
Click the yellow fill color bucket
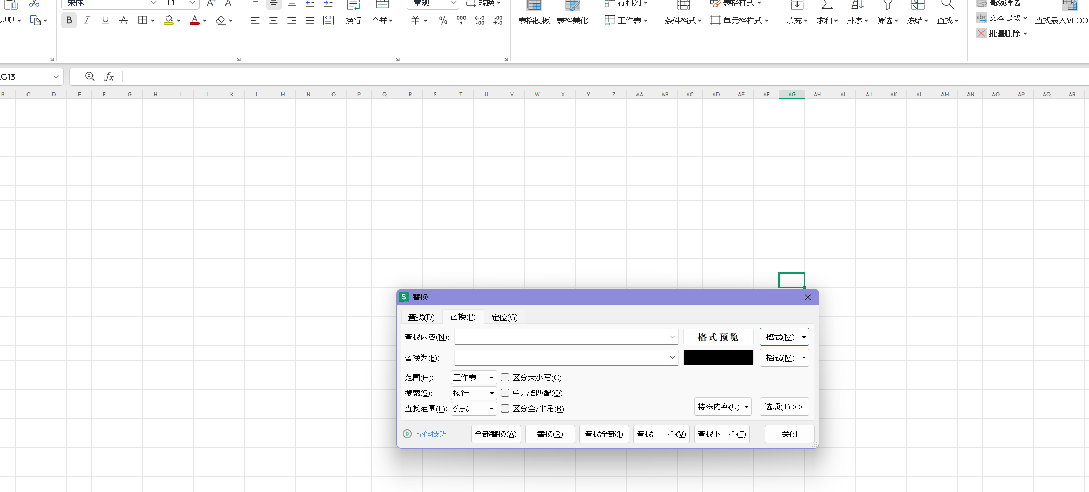tap(169, 20)
